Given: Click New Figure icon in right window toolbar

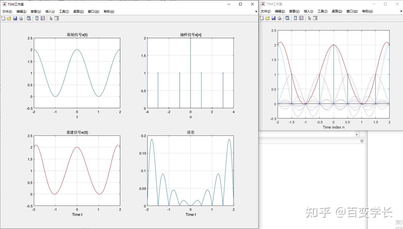Looking at the screenshot, I should pyautogui.click(x=262, y=18).
